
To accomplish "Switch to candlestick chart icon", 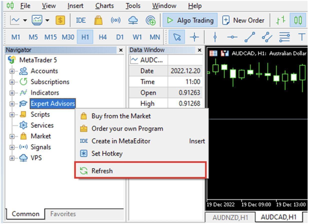I will point(298,20).
